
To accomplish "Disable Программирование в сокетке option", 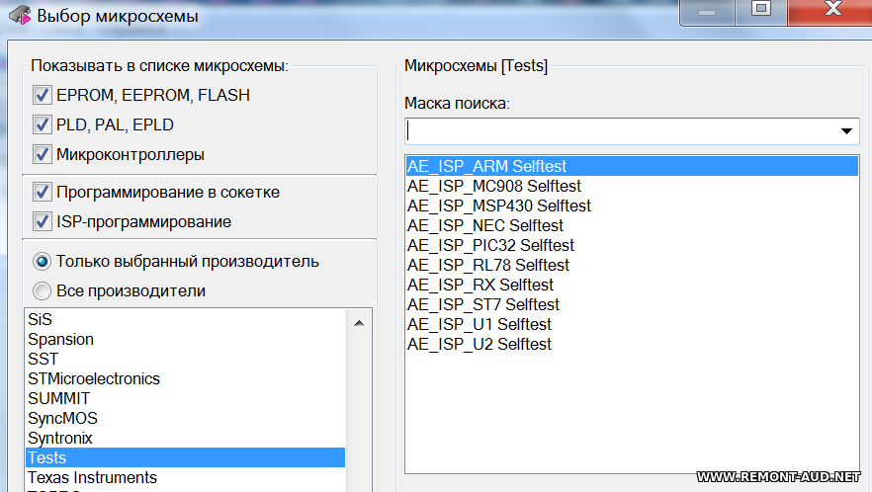I will click(43, 192).
